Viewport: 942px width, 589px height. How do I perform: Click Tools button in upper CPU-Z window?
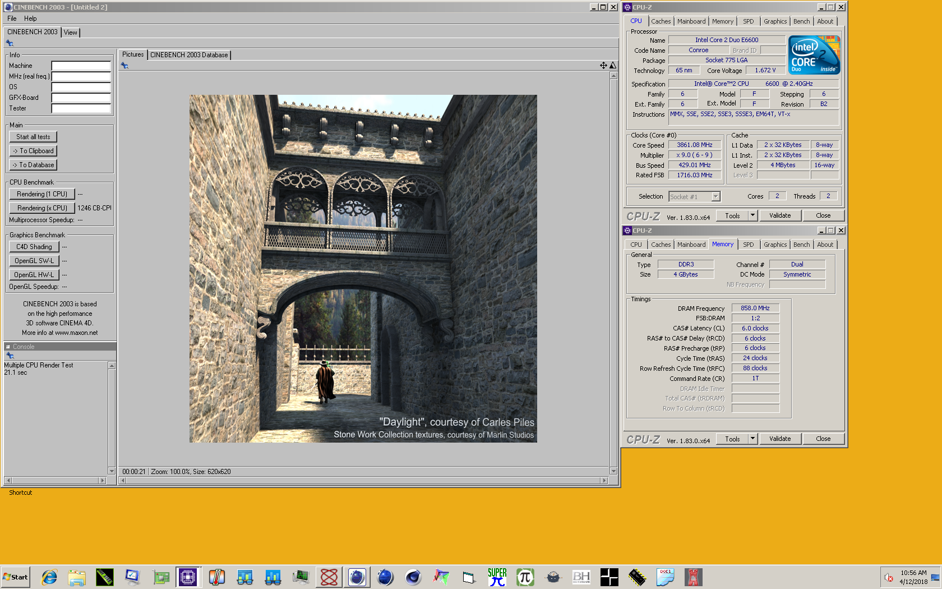point(732,215)
